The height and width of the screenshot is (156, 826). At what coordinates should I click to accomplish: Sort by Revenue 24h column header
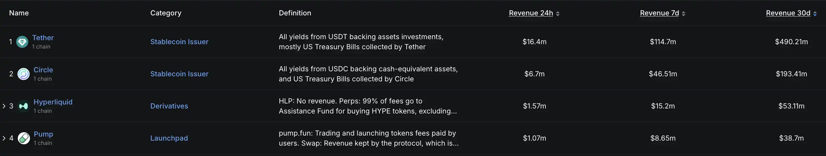531,13
